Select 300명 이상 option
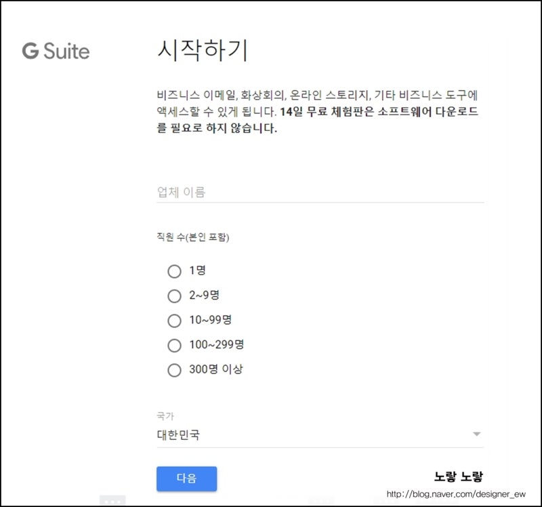The height and width of the screenshot is (507, 542). pyautogui.click(x=174, y=369)
